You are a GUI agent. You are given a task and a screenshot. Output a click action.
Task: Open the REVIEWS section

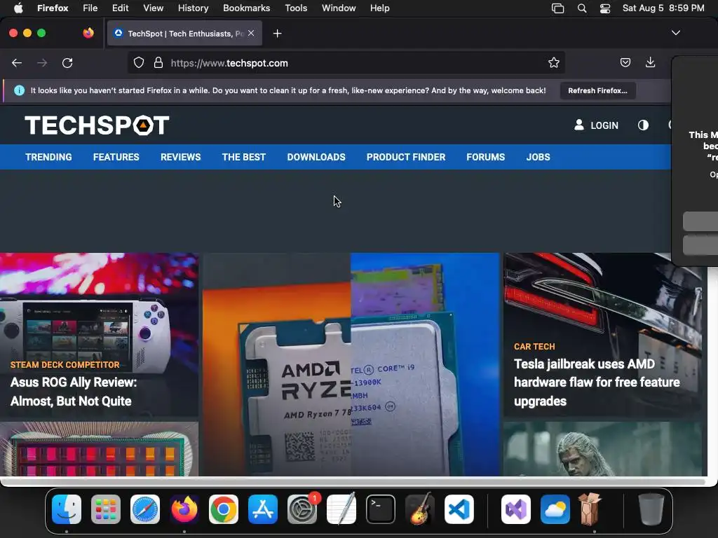click(x=180, y=157)
